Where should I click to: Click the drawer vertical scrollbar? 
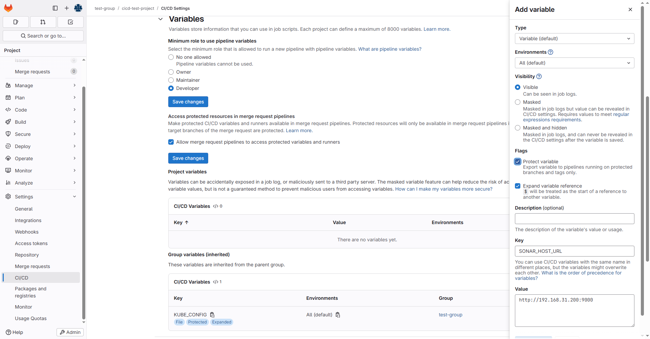click(642, 161)
